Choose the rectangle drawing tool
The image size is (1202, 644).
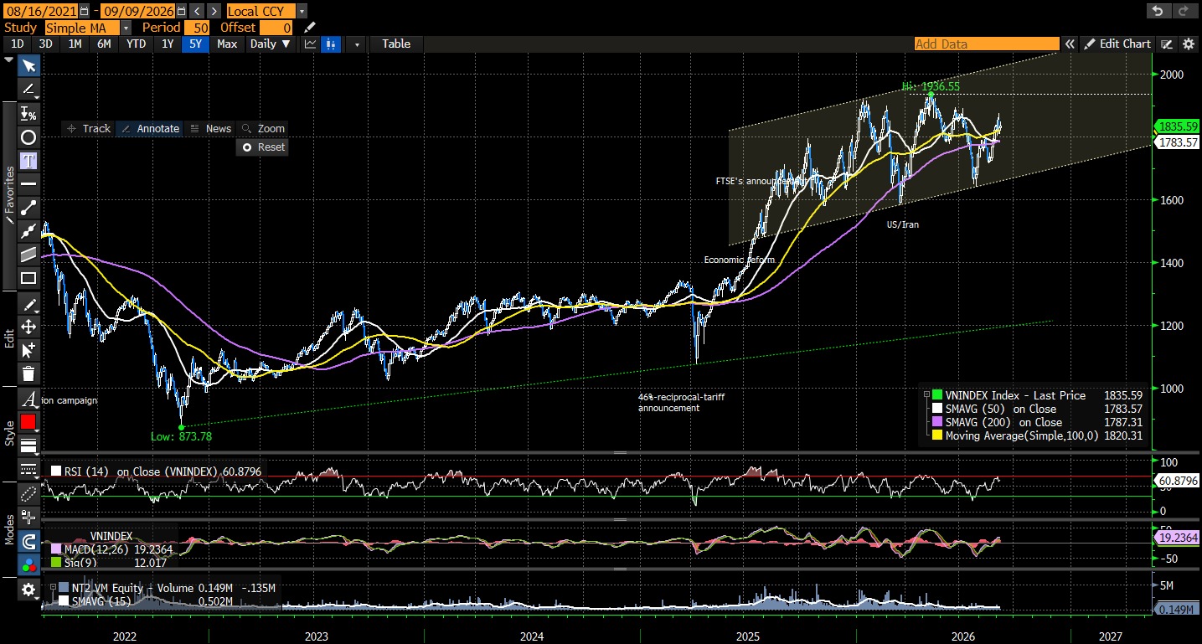click(x=28, y=278)
